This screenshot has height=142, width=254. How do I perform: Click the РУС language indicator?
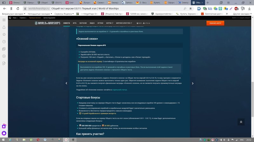[x=242, y=140]
